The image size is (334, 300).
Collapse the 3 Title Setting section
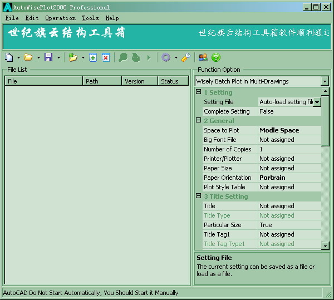tap(198, 196)
